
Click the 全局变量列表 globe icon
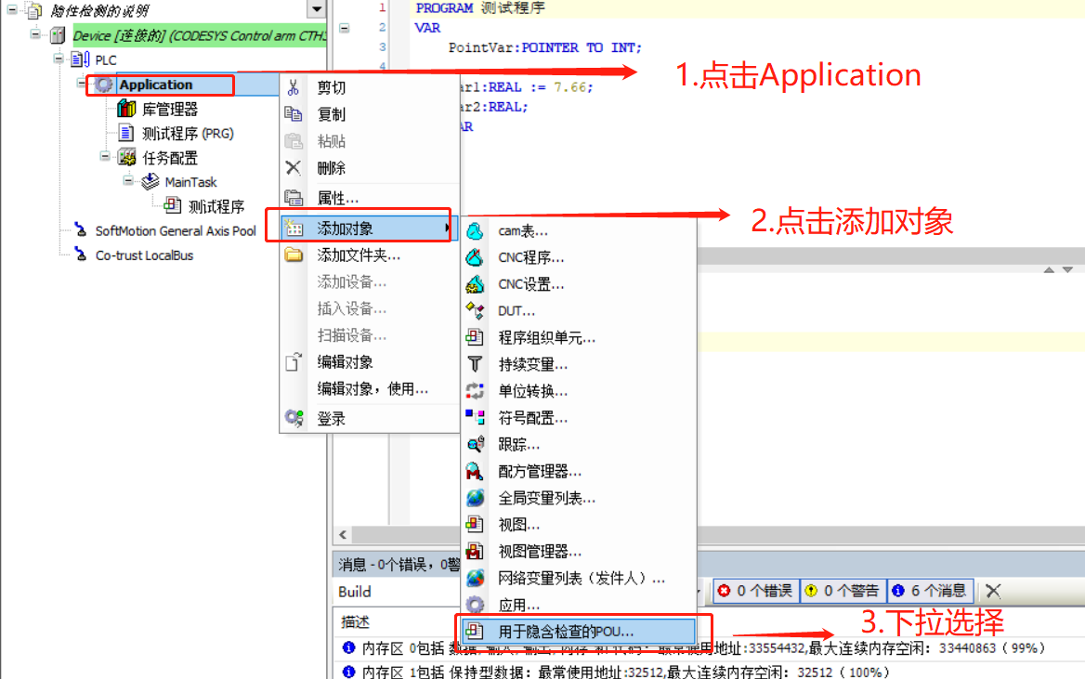[x=475, y=498]
